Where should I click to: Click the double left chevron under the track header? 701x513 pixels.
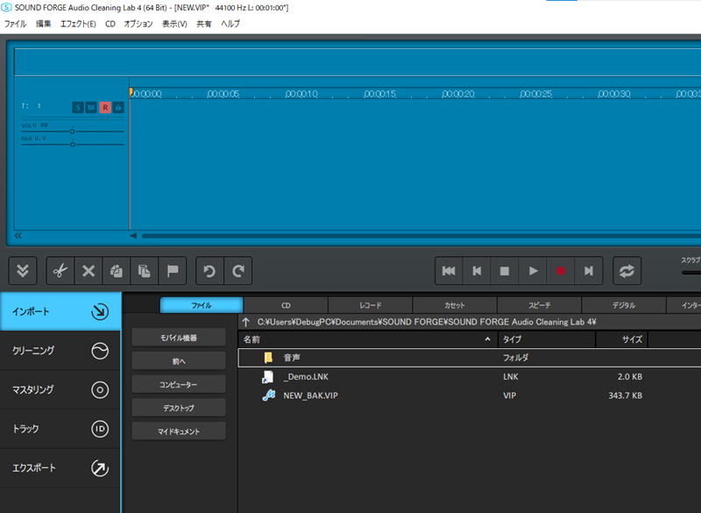point(18,236)
